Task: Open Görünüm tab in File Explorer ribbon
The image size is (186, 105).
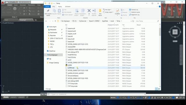Action: (x=68, y=6)
